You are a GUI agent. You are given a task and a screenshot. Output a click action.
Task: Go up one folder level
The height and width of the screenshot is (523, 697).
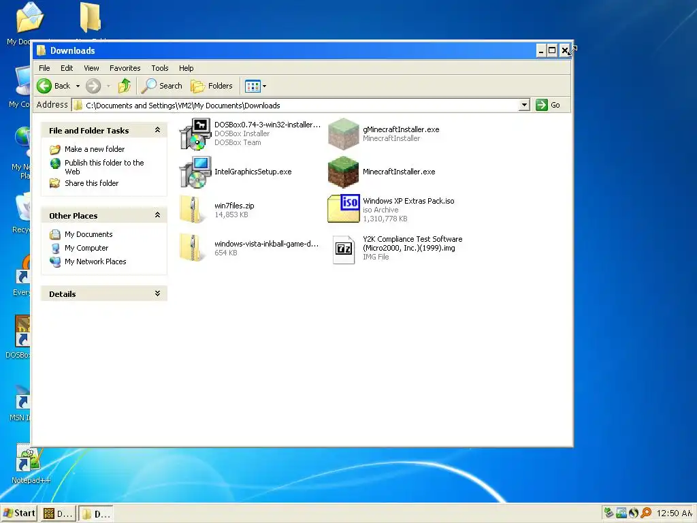coord(125,86)
